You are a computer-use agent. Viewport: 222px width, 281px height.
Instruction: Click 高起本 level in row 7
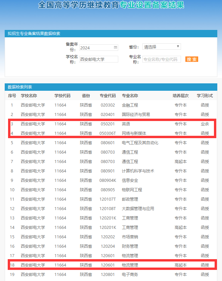[x=181, y=162]
